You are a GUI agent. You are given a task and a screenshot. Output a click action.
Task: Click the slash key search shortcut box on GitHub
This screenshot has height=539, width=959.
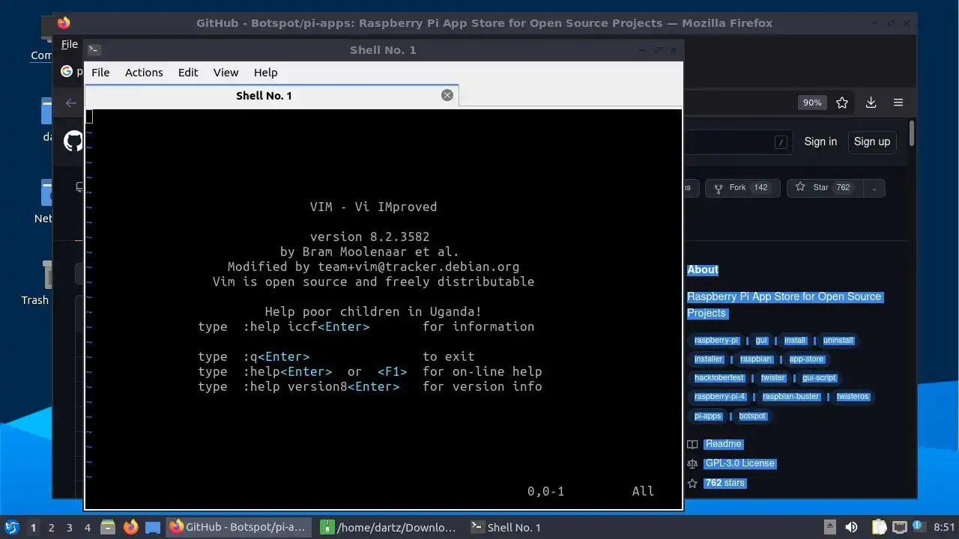pyautogui.click(x=781, y=142)
